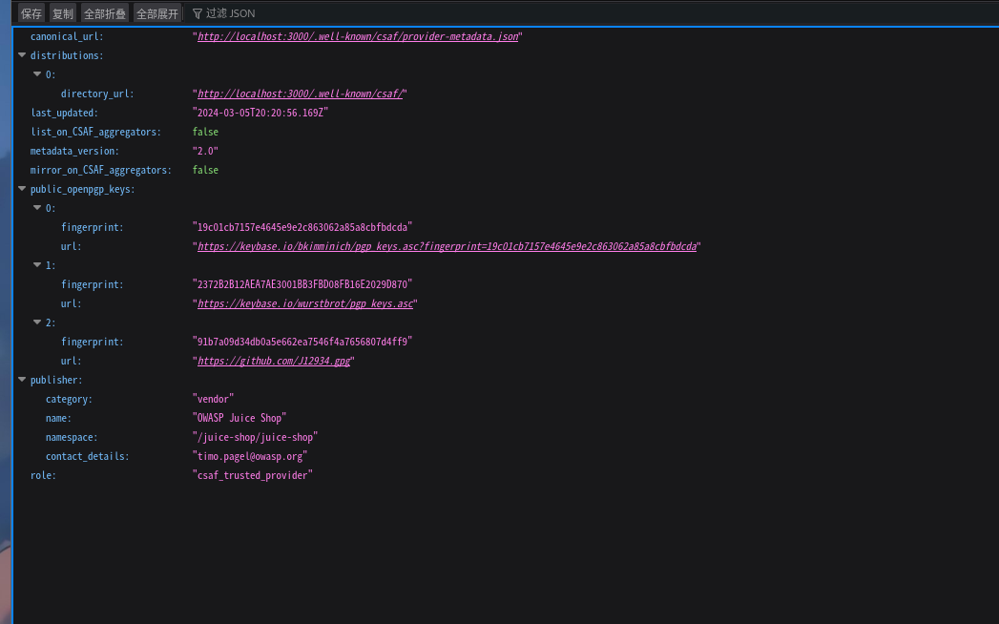999x624 pixels.
Task: Collapse the public_openpgp_keys node arrow
Action: (x=22, y=189)
